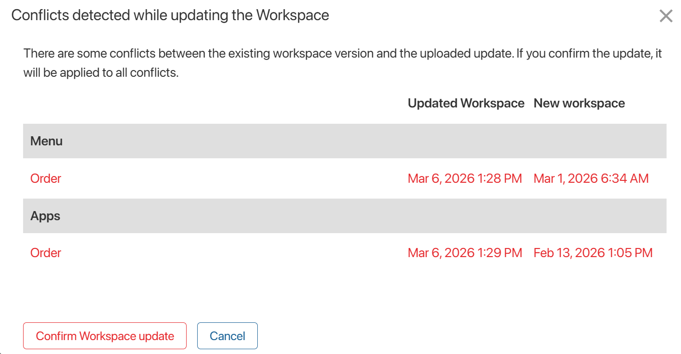Confirm the update to resolve all conflicts

[104, 336]
